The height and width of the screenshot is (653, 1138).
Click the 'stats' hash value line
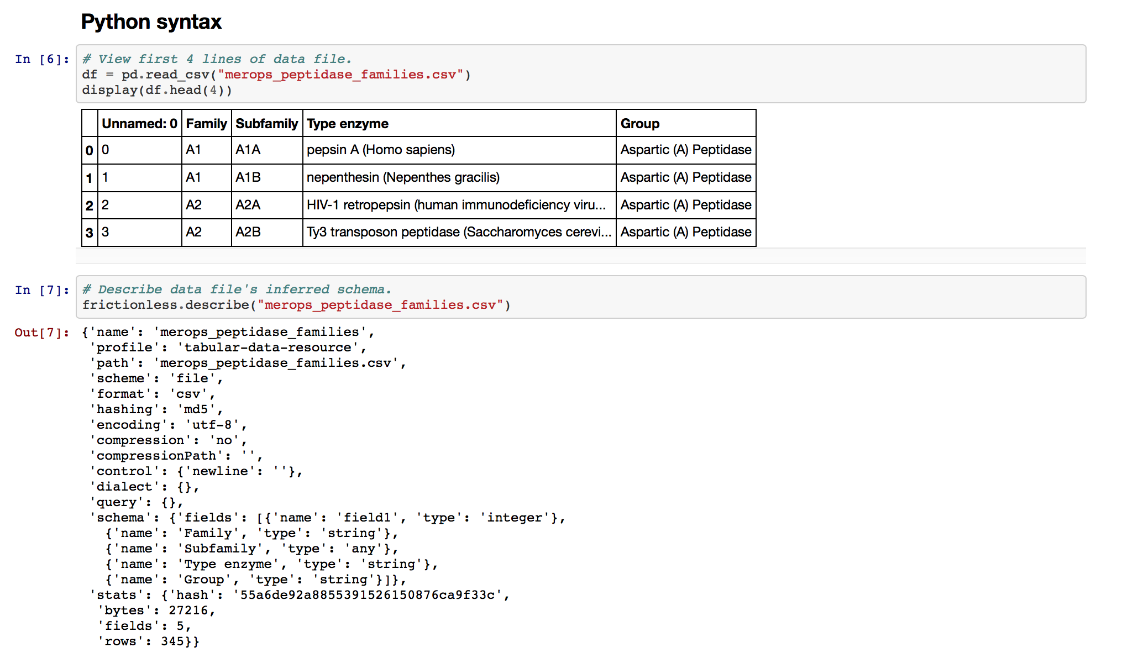click(x=300, y=595)
